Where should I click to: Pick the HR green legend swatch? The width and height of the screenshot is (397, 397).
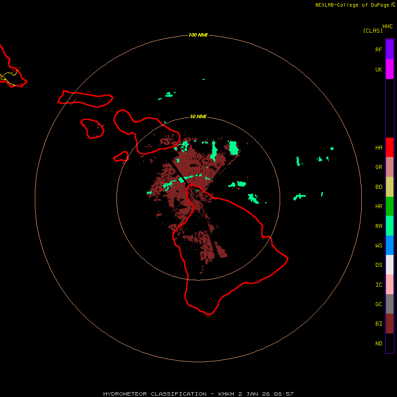click(390, 206)
